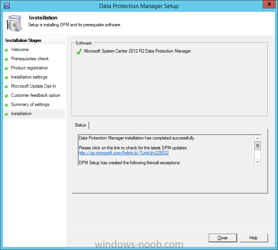This screenshot has width=278, height=250.
Task: Switch to the Status tab
Action: (80, 125)
